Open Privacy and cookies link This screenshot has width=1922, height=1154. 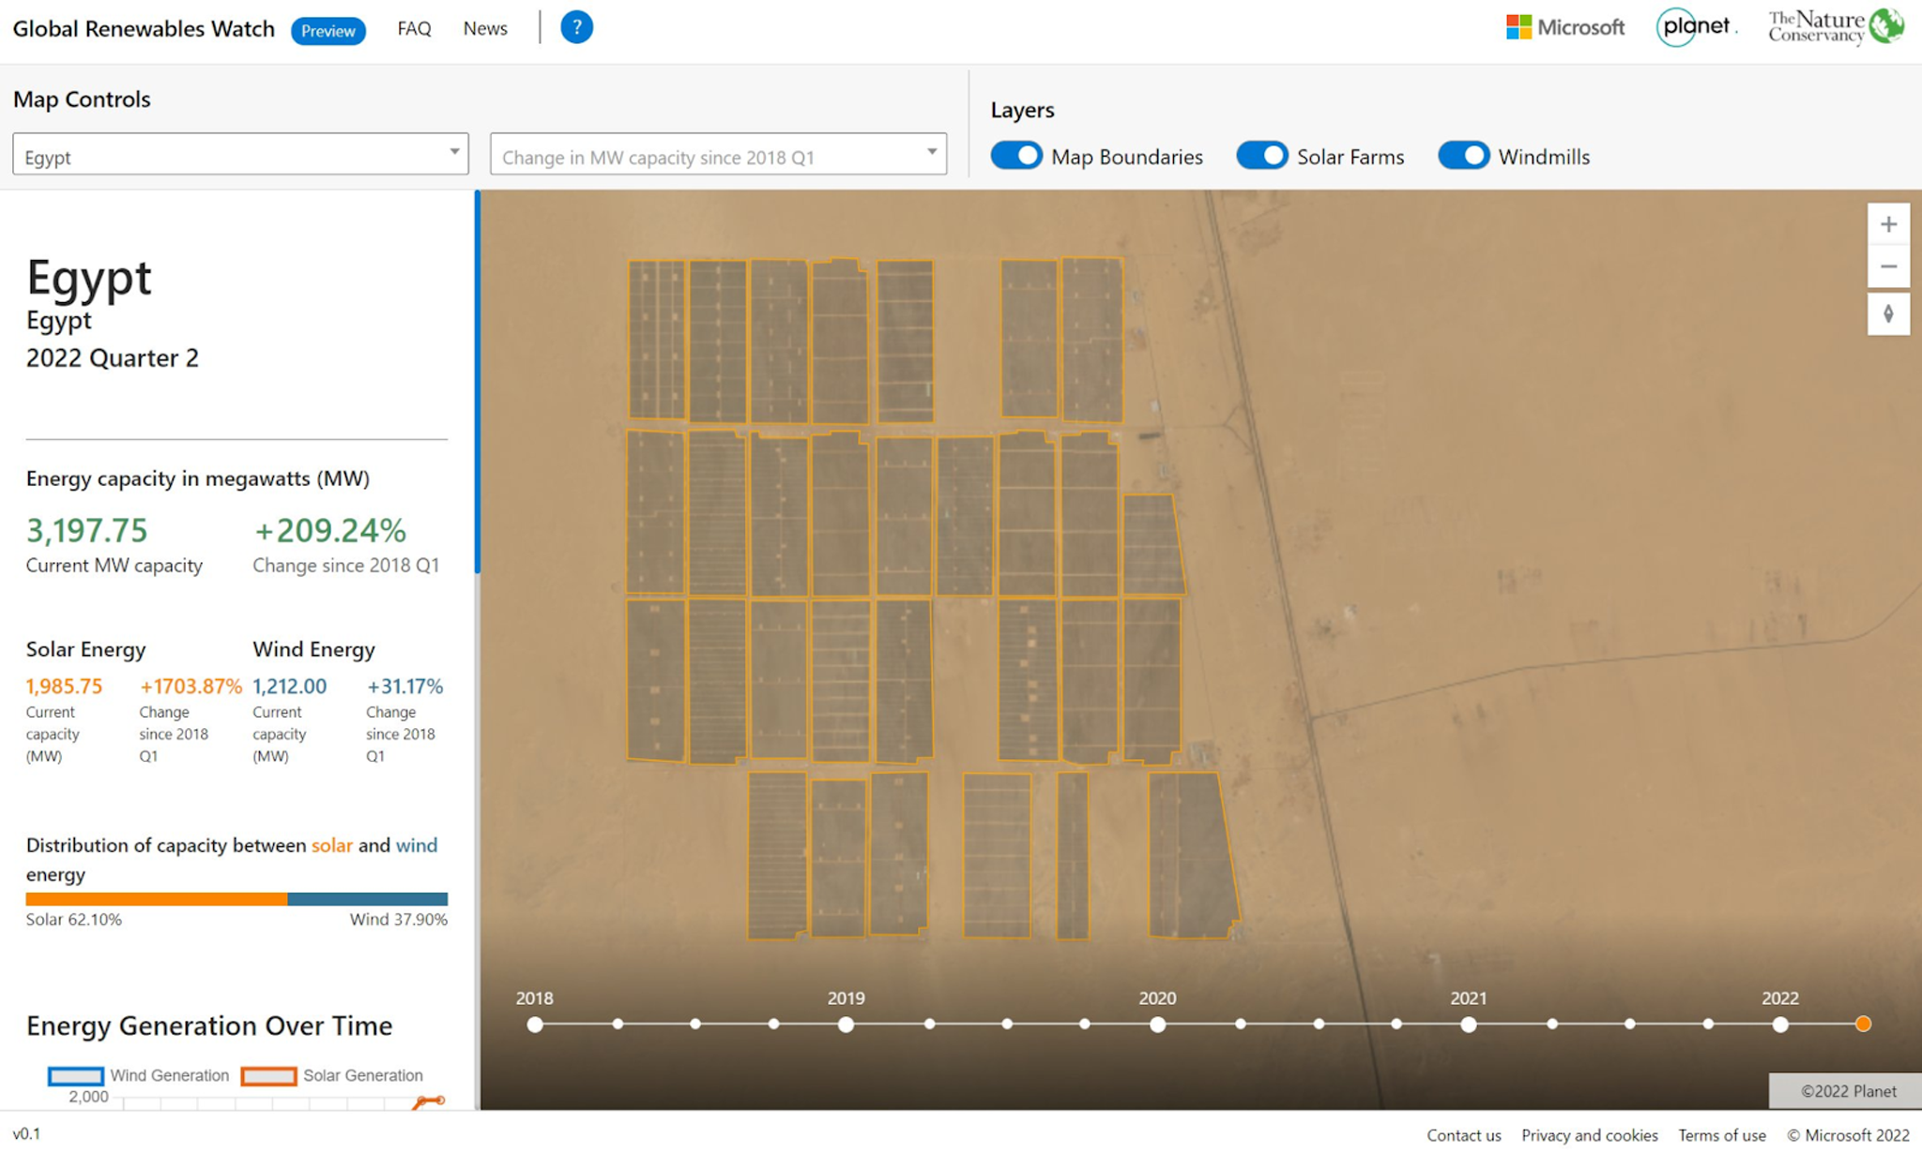click(x=1589, y=1135)
